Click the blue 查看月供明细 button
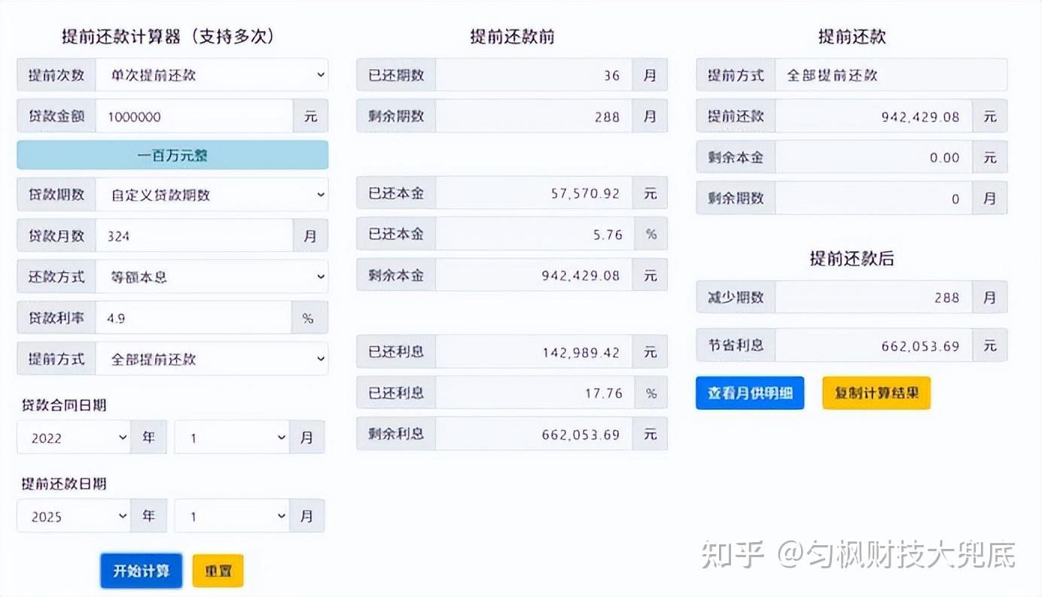The height and width of the screenshot is (597, 1042). tap(750, 393)
